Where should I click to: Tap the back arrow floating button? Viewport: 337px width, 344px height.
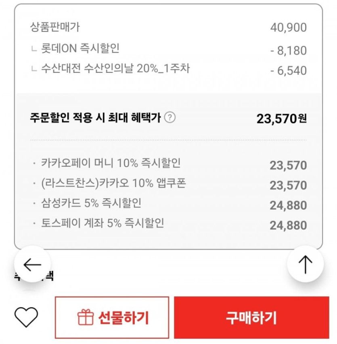[32, 264]
